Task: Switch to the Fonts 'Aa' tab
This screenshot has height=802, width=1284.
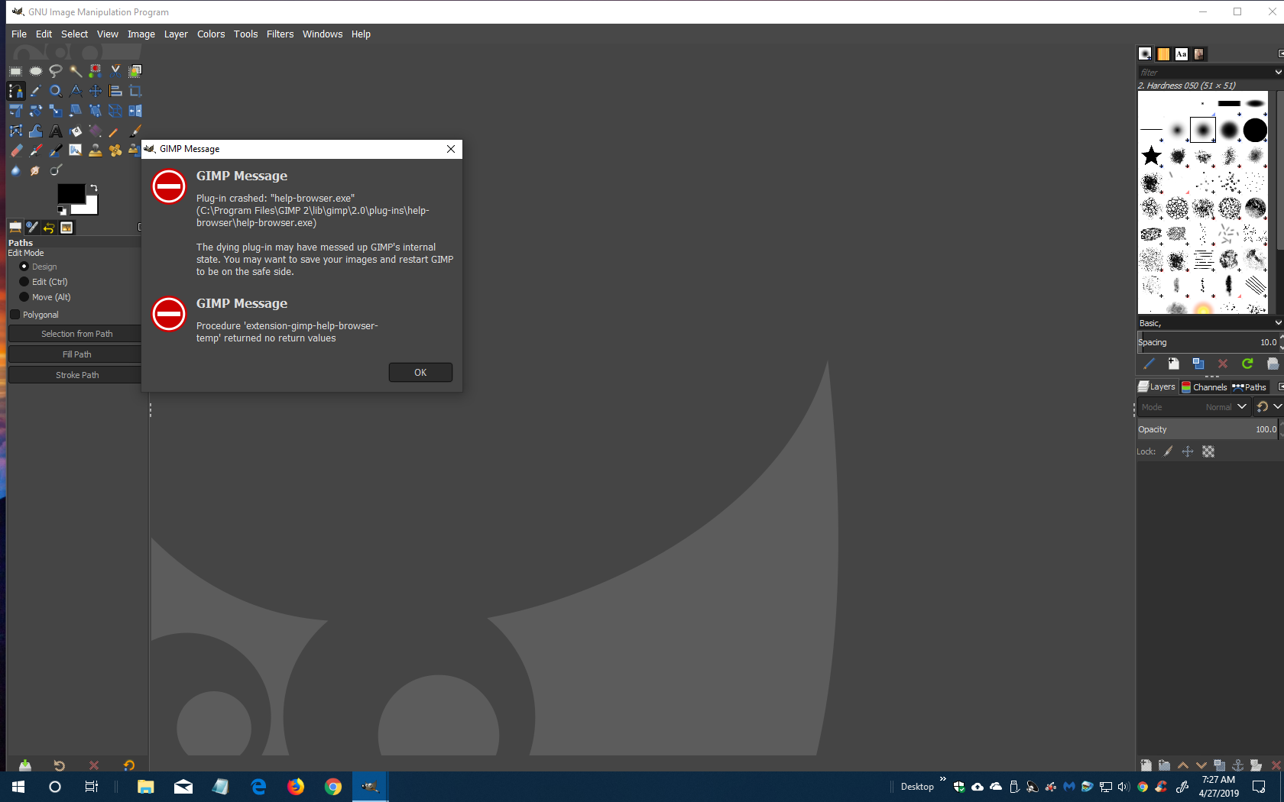Action: point(1182,54)
